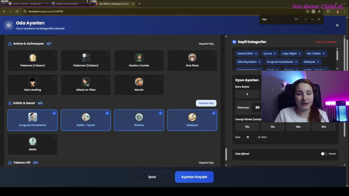Screen dimensions: 349x196
Task: Click the Attack on Titan category icon
Action: tap(86, 82)
